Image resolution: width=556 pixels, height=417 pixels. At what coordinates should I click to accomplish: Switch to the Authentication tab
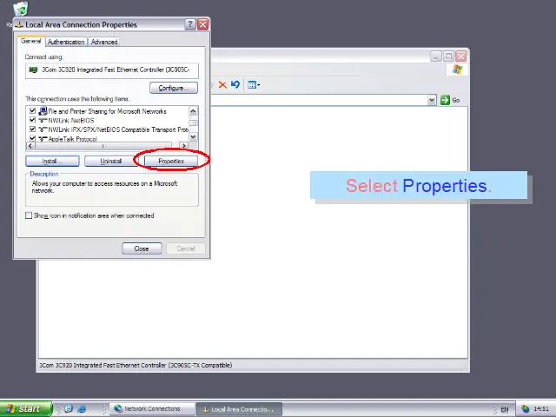coord(66,42)
